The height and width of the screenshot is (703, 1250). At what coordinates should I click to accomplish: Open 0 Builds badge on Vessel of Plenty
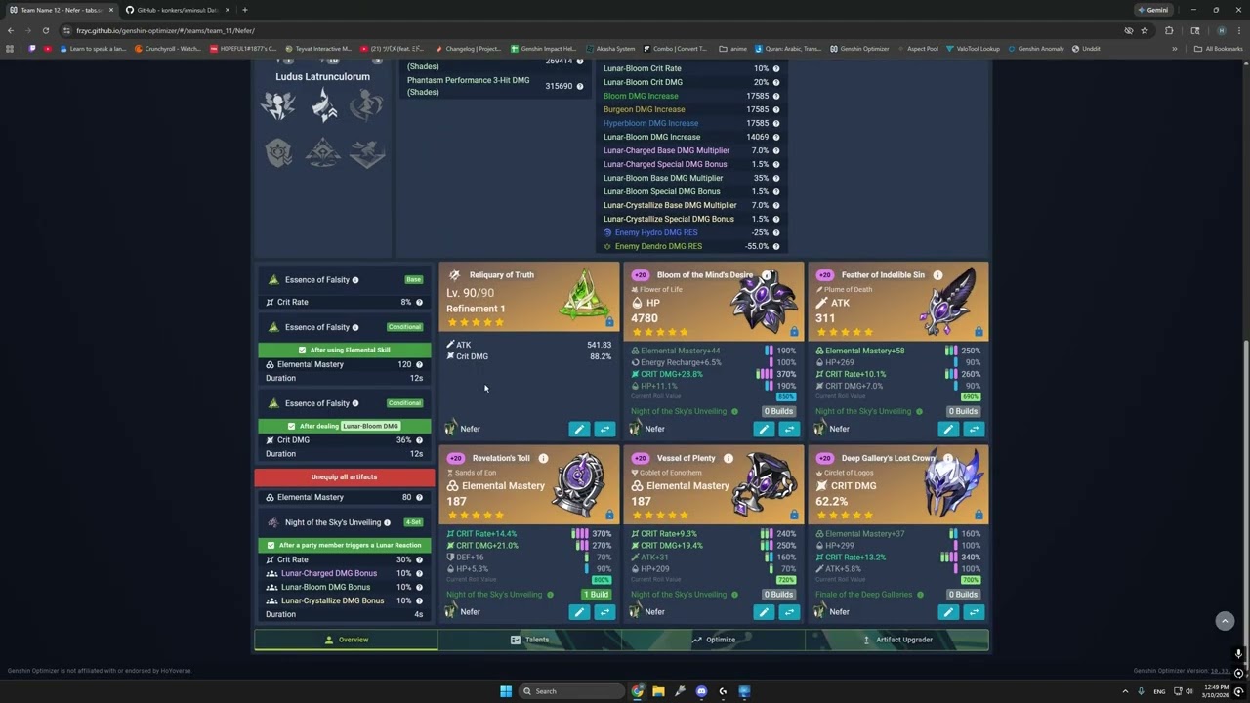tap(778, 595)
